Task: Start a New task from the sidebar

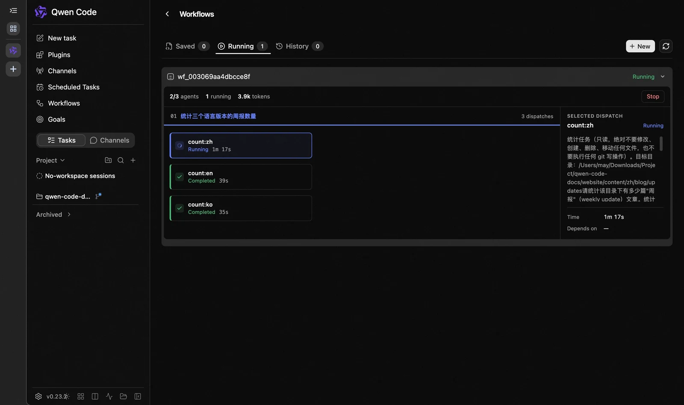Action: click(x=56, y=38)
